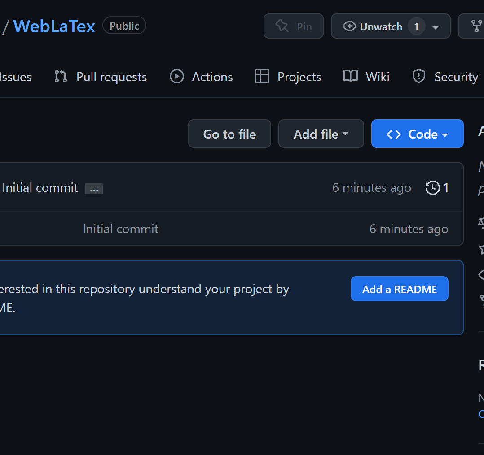Click the file row 6 minutes ago timestamp

[409, 229]
